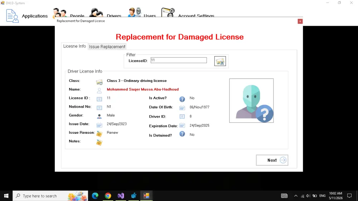Click the find license search icon button

click(220, 61)
